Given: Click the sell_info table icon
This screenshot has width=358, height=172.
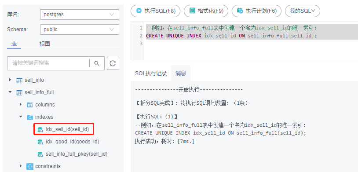Looking at the screenshot, I should pos(19,80).
